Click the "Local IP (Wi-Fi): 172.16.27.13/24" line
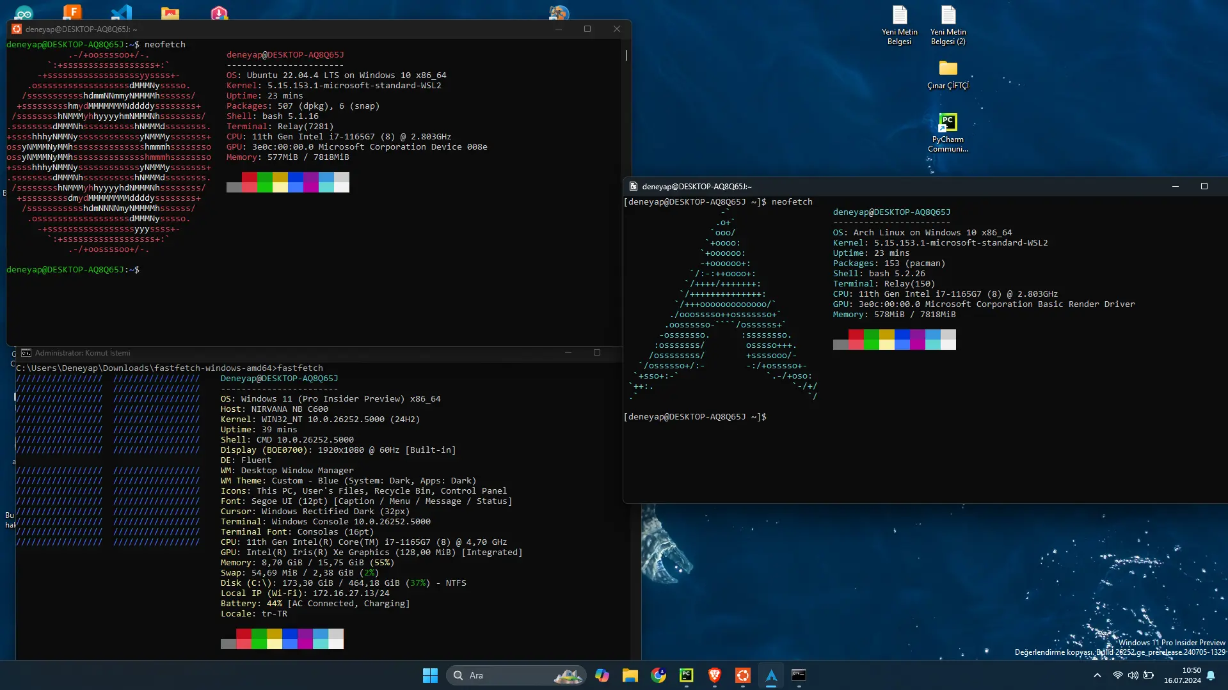Screen dimensions: 1228x690 pyautogui.click(x=305, y=593)
